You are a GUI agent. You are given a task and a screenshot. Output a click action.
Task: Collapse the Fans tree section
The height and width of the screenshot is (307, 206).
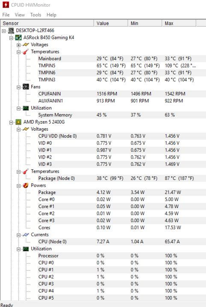(x=18, y=87)
